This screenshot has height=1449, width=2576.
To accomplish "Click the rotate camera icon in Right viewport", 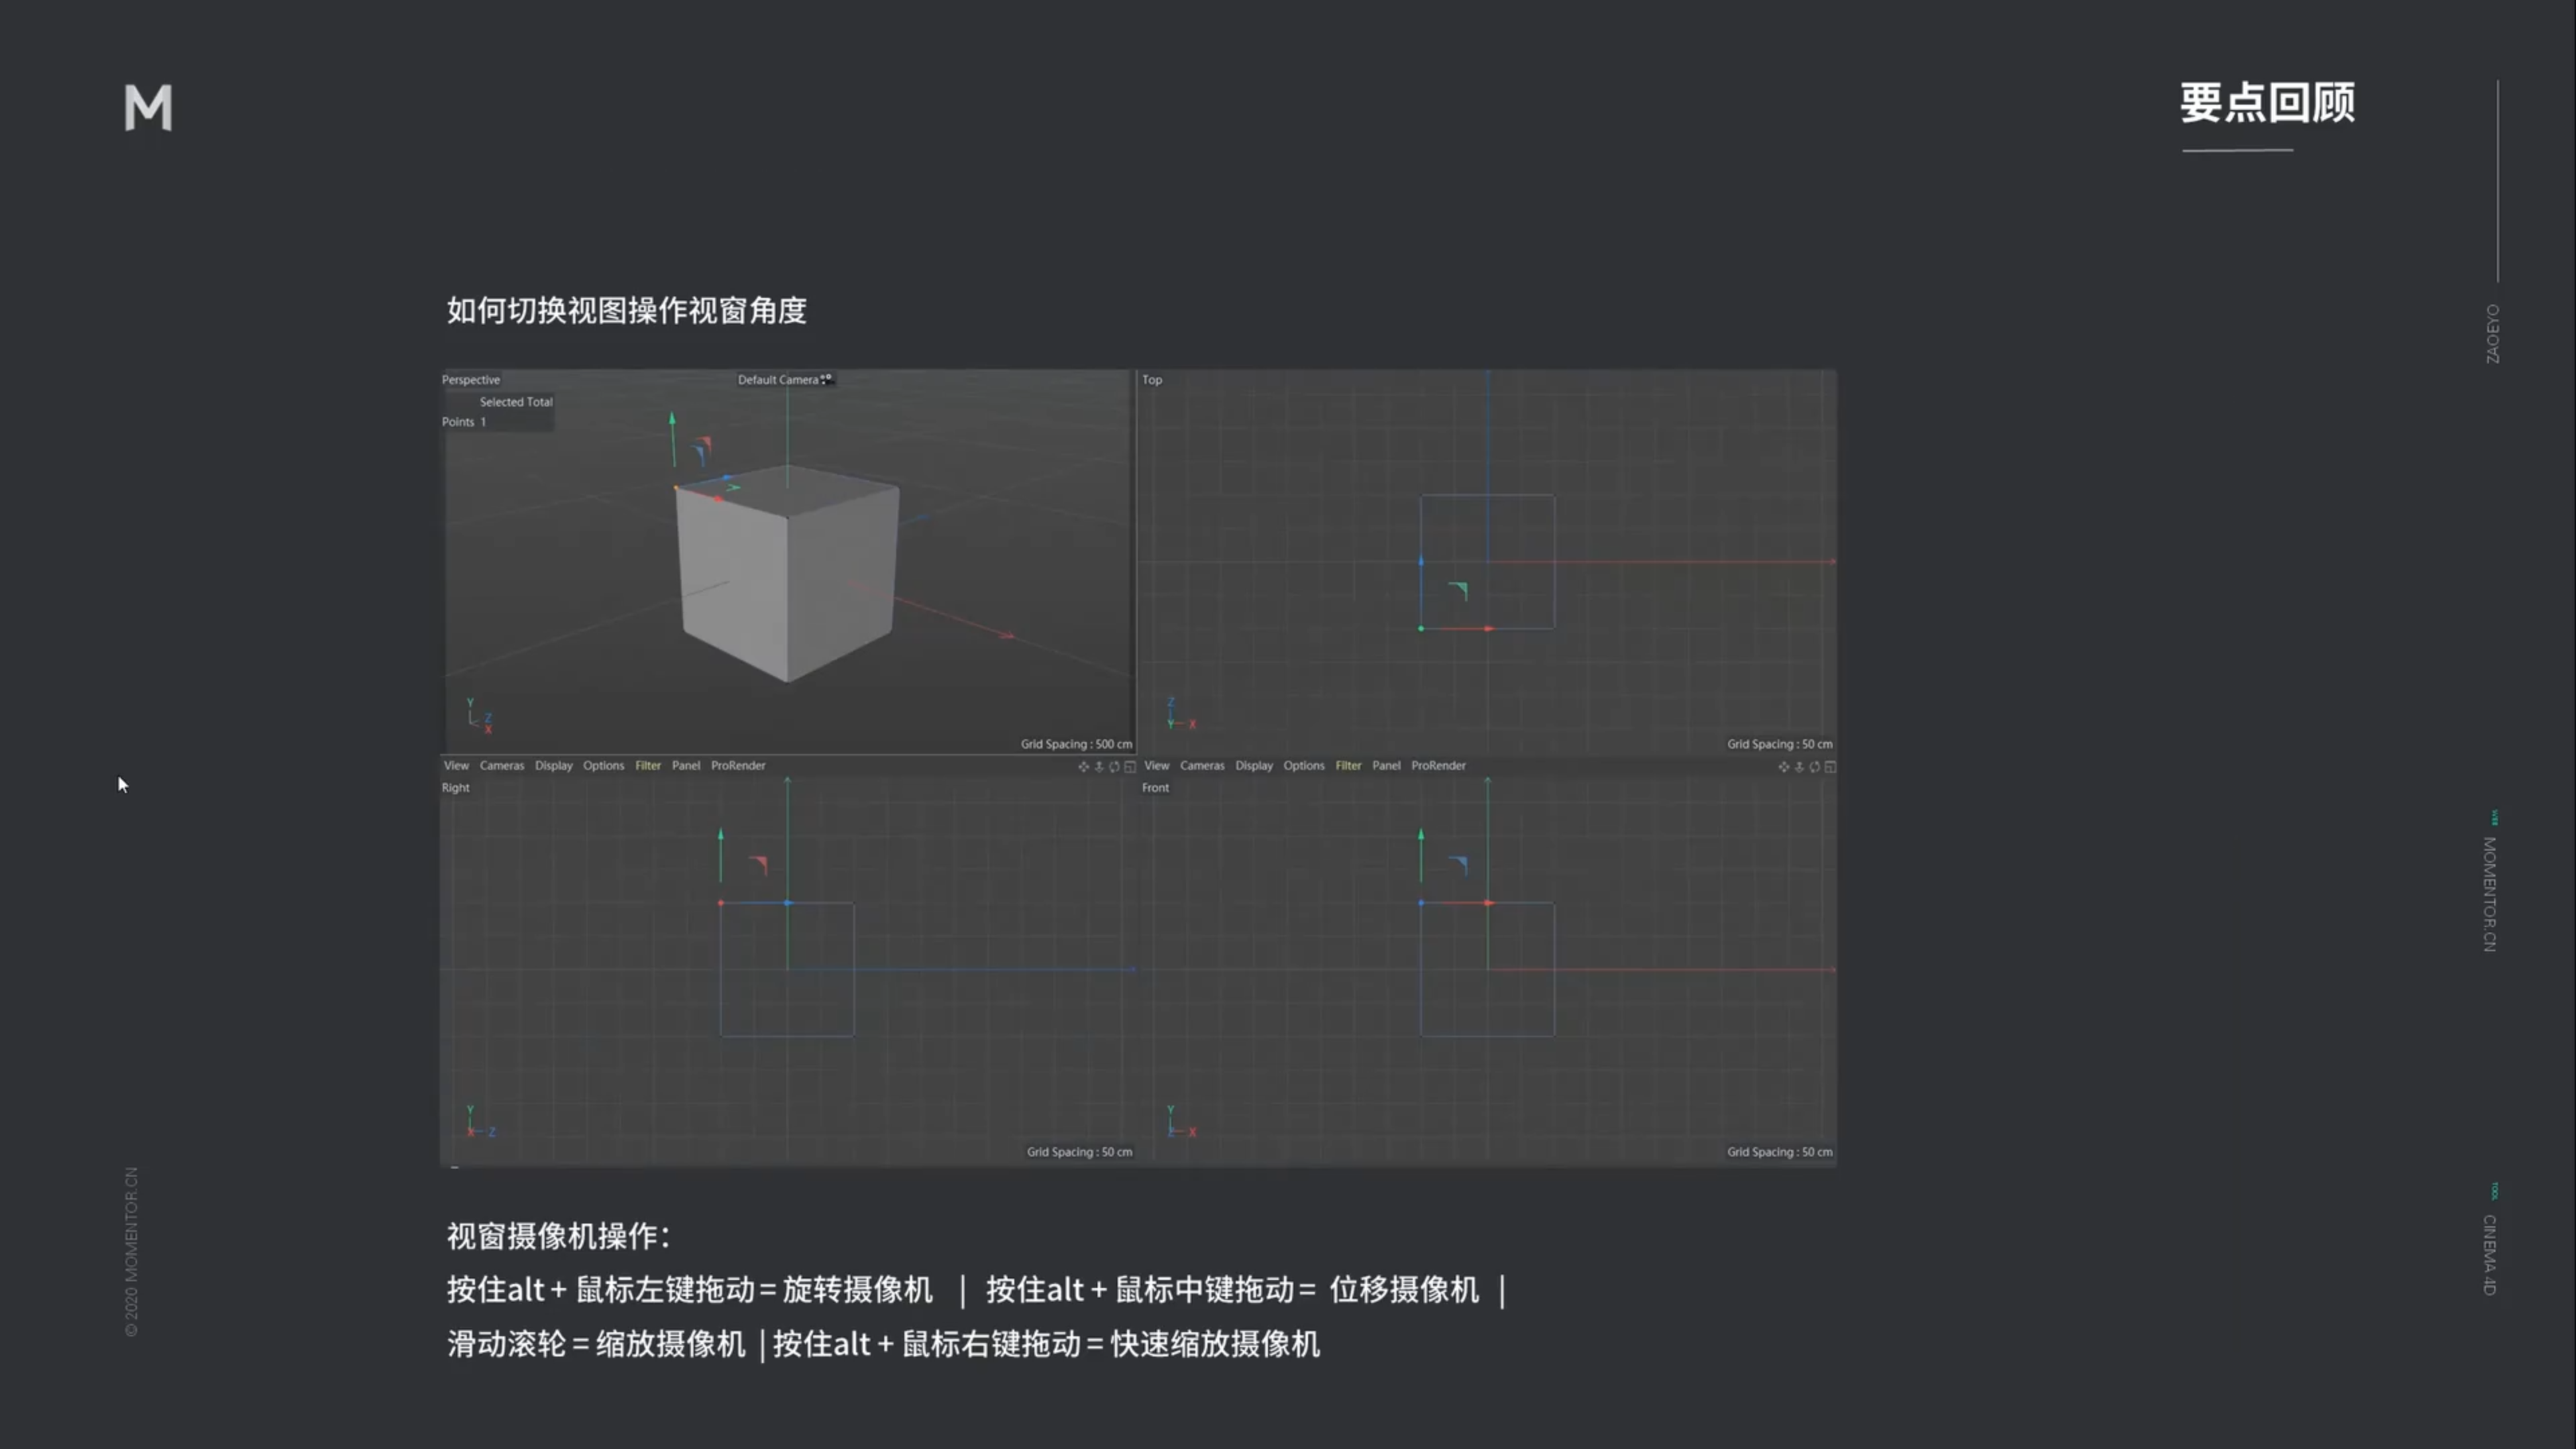I will point(1114,767).
